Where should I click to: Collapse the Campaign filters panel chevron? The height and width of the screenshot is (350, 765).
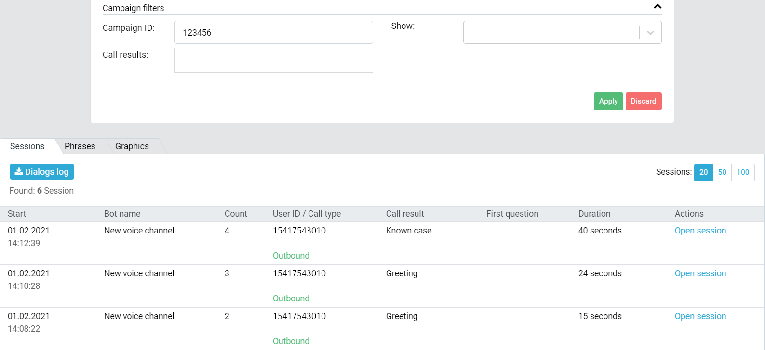click(658, 7)
